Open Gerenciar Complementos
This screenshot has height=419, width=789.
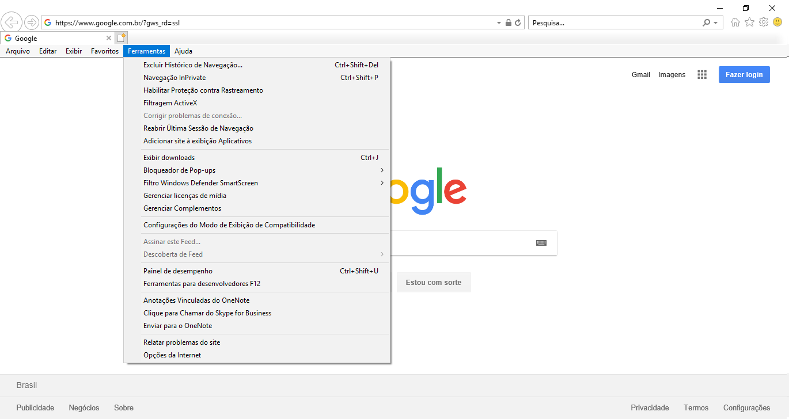[x=257, y=208]
